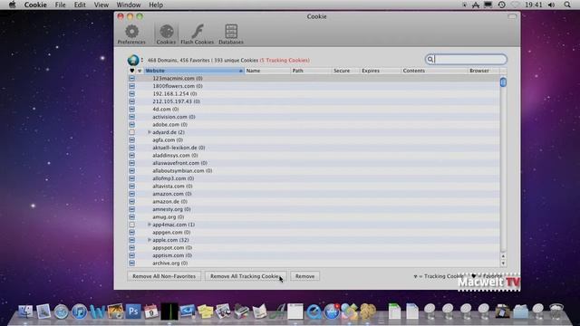
Task: Sort list by Contents column header
Action: coord(434,71)
